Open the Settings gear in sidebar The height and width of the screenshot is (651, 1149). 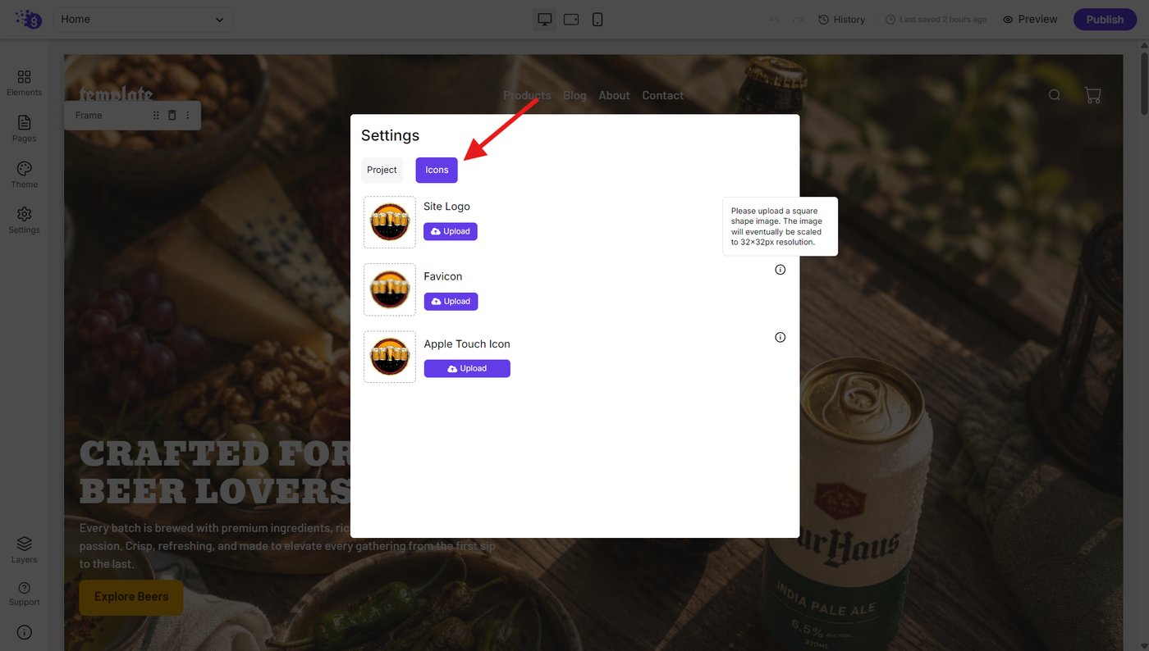pos(24,221)
